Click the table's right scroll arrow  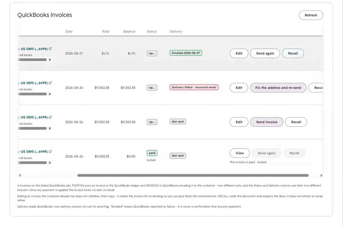pyautogui.click(x=321, y=175)
